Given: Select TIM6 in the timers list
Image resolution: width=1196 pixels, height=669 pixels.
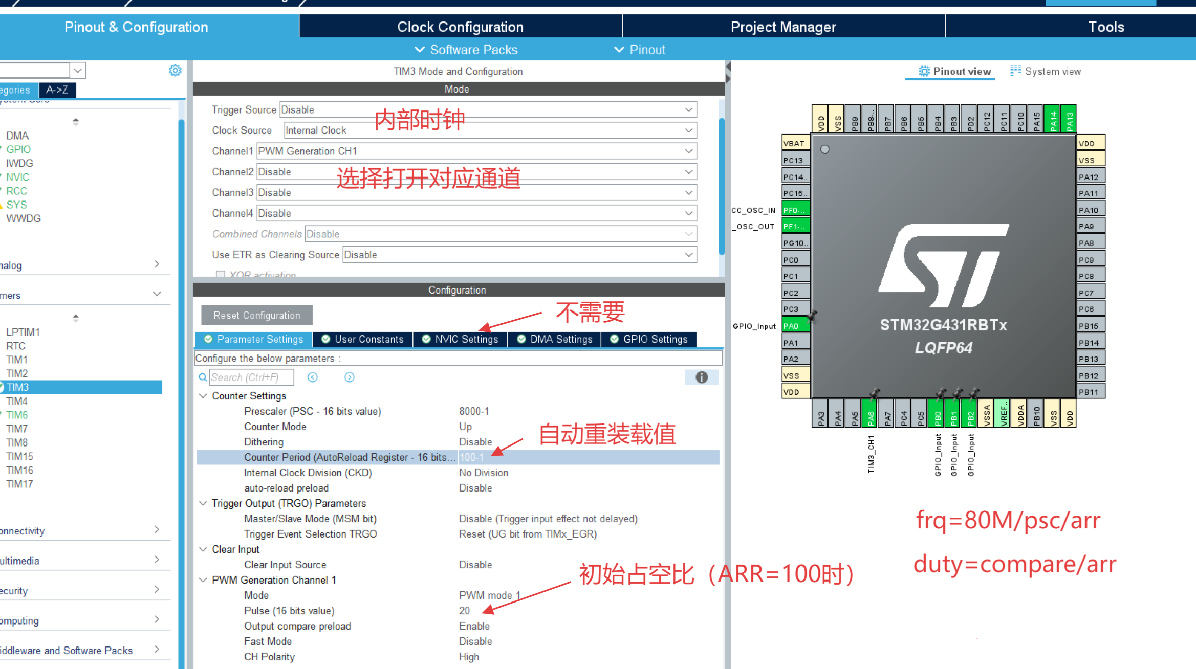Looking at the screenshot, I should (17, 415).
